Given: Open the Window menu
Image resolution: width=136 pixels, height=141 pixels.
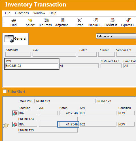Looking at the screenshot, I should [39, 13].
